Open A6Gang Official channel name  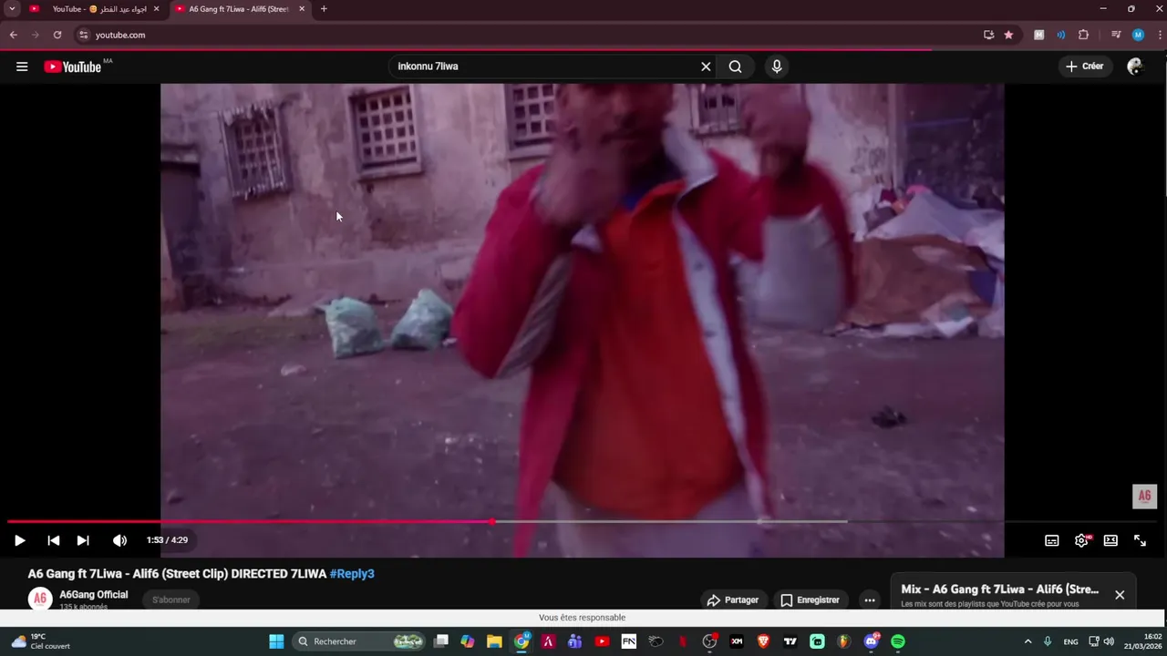(x=94, y=595)
